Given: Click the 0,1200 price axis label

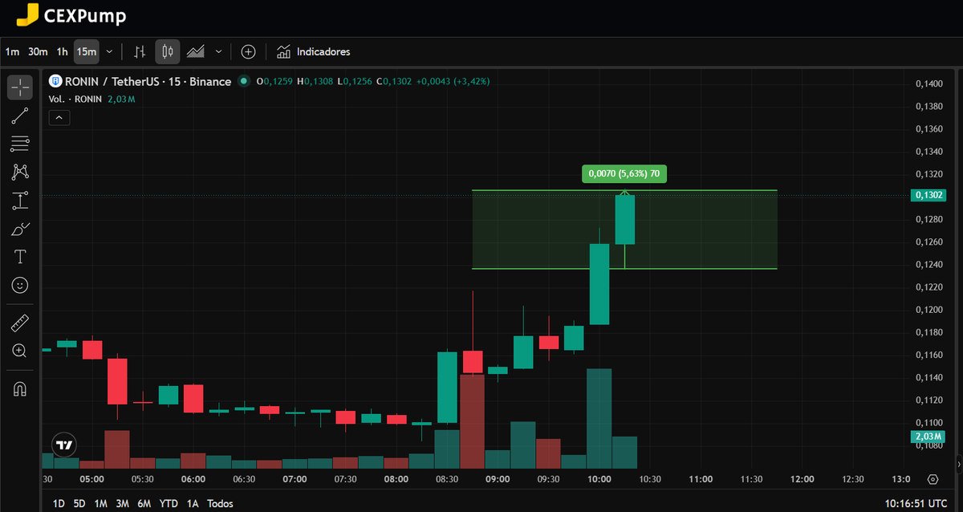Looking at the screenshot, I should click(928, 310).
